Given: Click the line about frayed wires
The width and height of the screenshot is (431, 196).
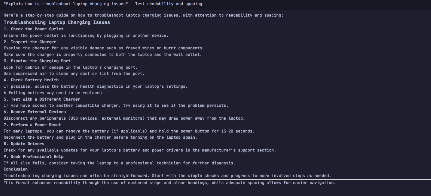Looking at the screenshot, I should [104, 48].
